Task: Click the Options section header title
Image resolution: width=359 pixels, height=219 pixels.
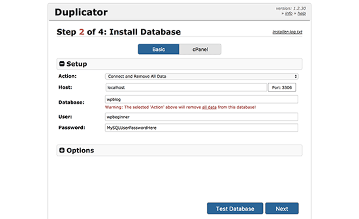Action: tap(80, 151)
